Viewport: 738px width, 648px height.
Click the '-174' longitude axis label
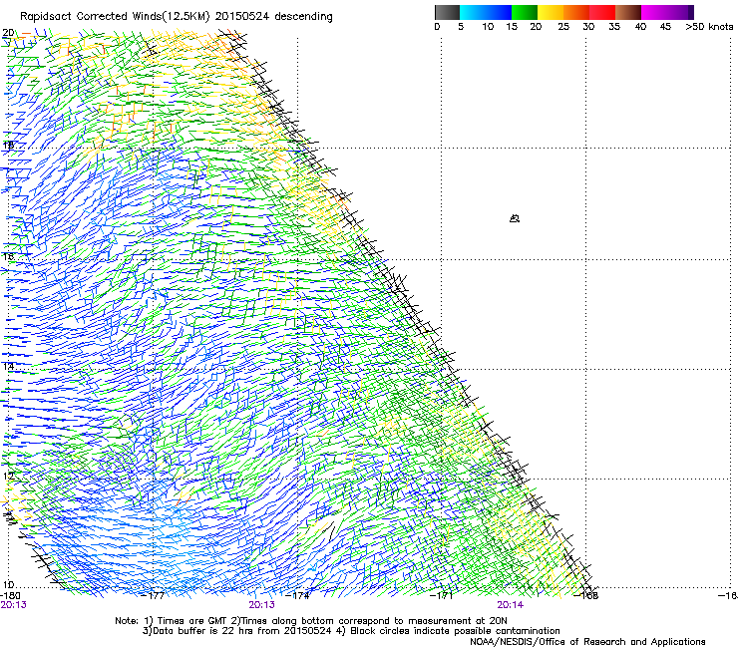299,595
